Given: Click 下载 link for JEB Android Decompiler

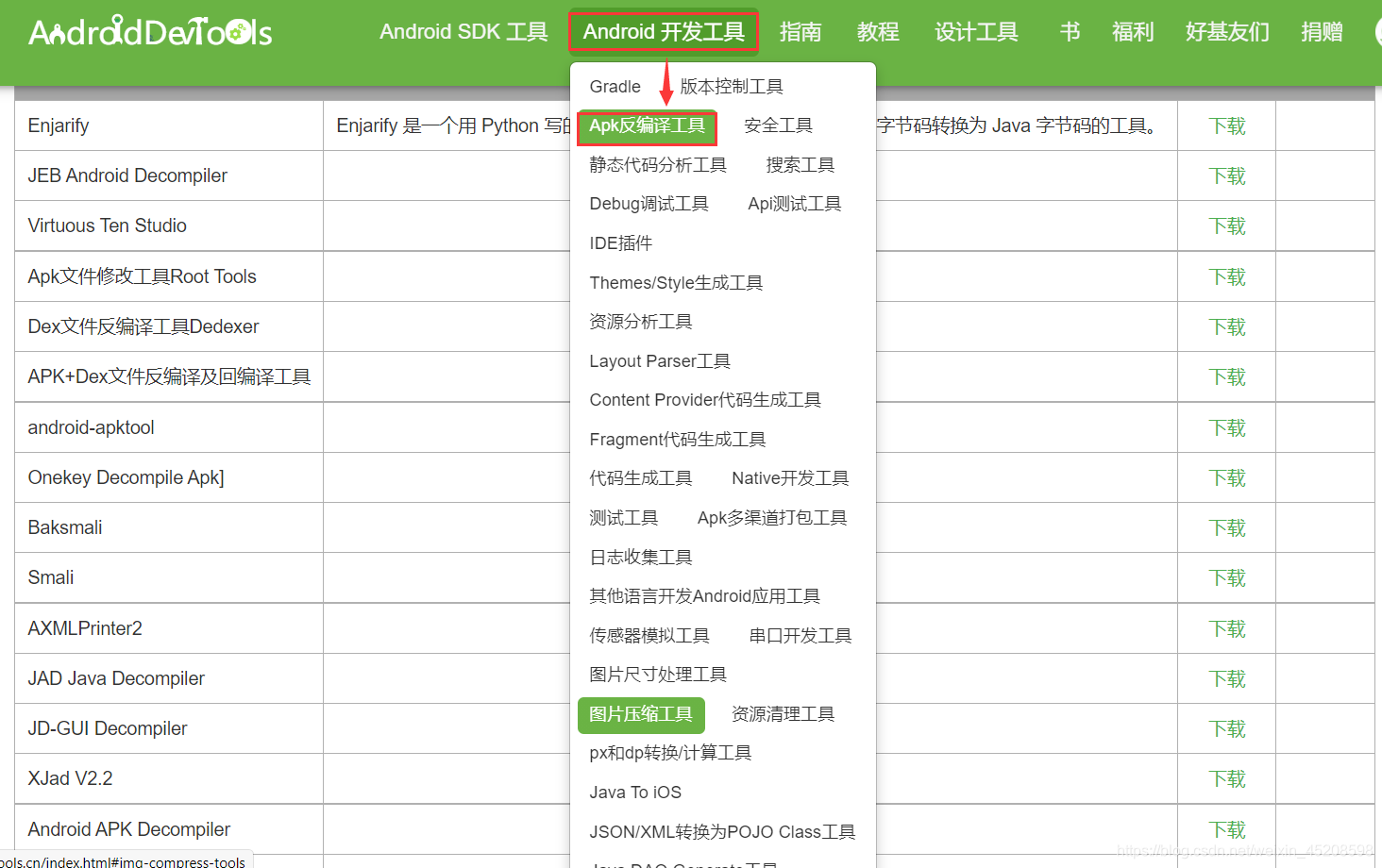Looking at the screenshot, I should tap(1227, 176).
